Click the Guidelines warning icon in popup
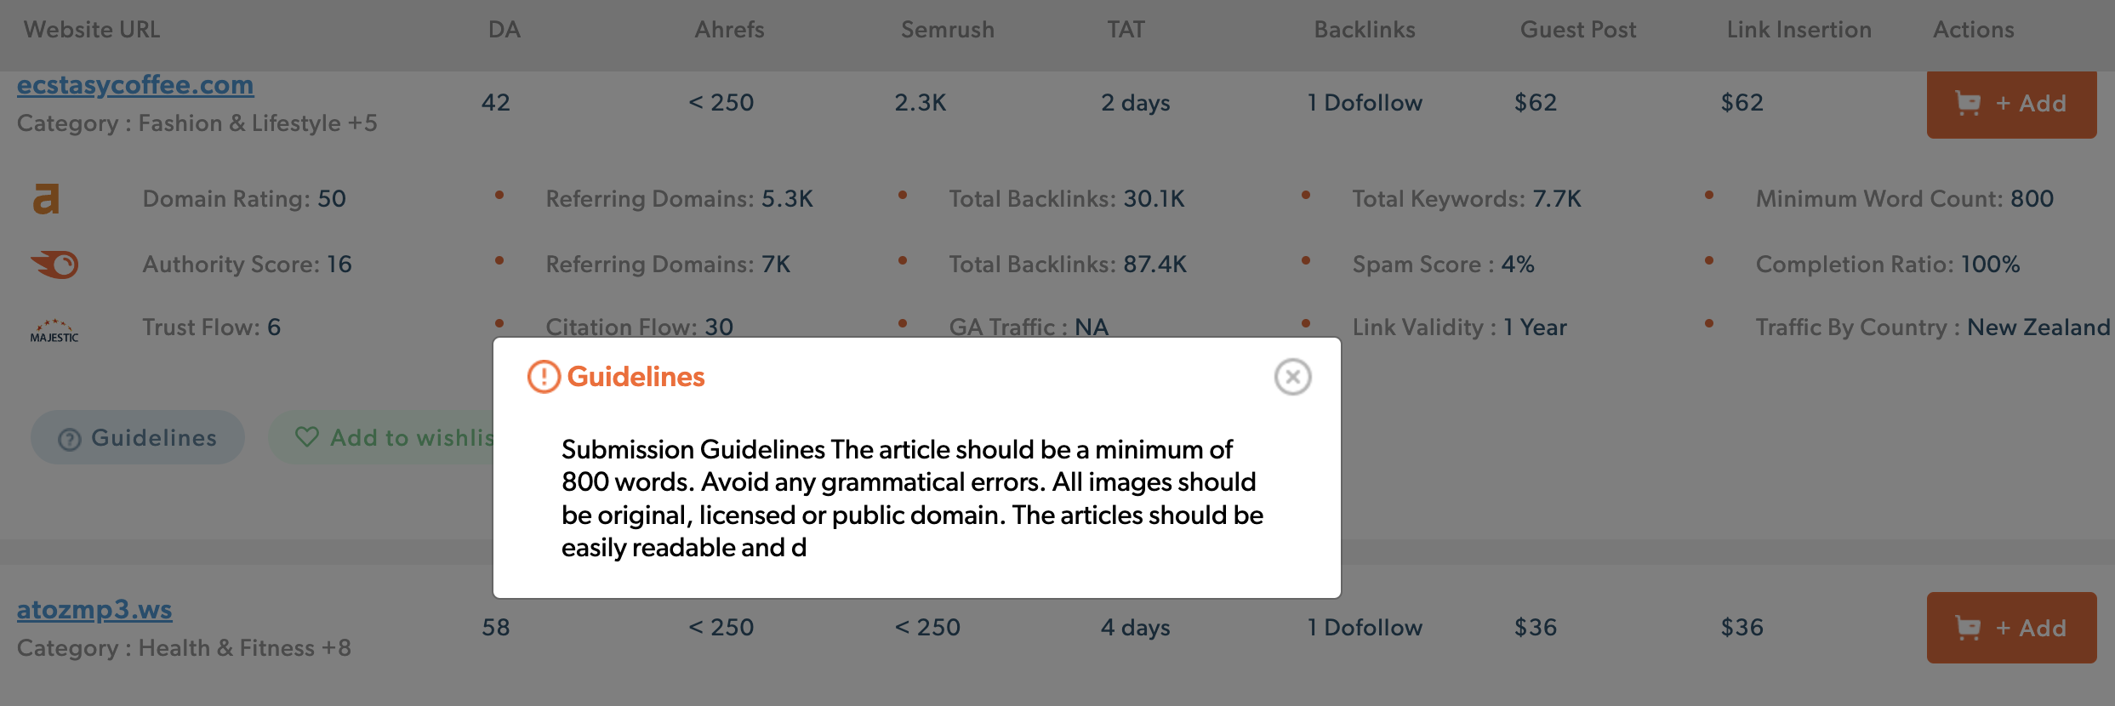 [x=544, y=377]
